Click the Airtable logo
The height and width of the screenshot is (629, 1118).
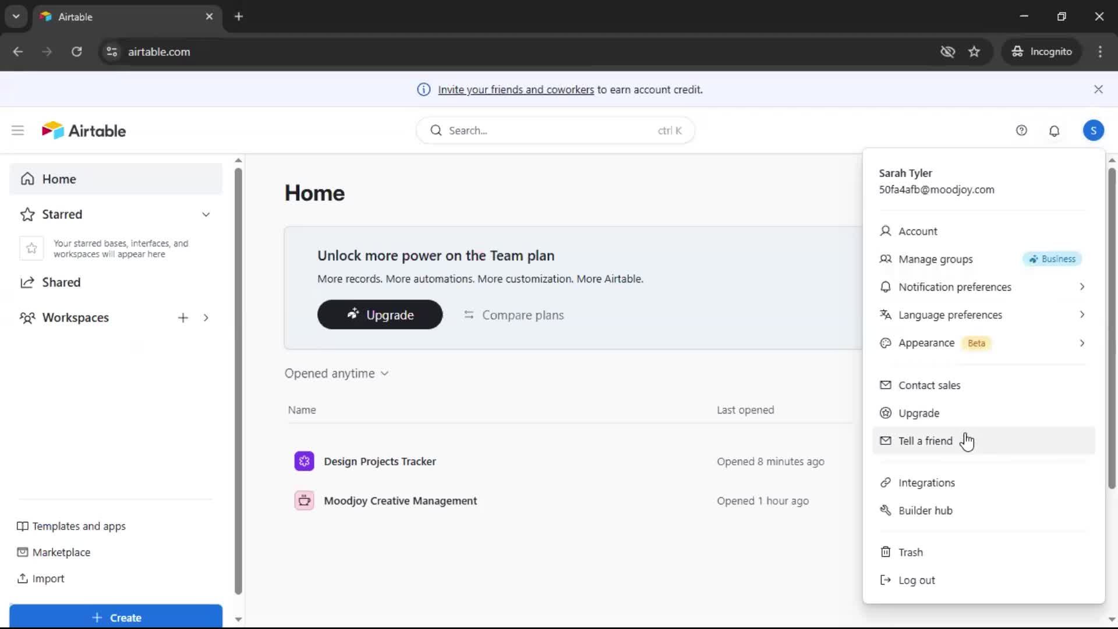pos(84,130)
